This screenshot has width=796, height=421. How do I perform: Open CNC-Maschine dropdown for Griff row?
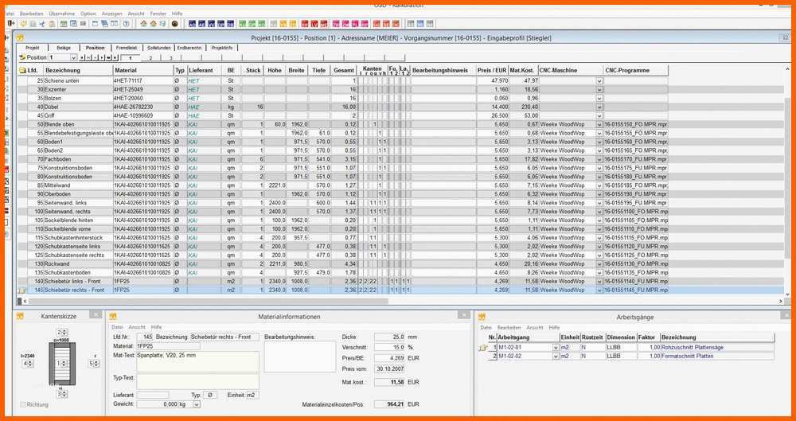point(599,115)
